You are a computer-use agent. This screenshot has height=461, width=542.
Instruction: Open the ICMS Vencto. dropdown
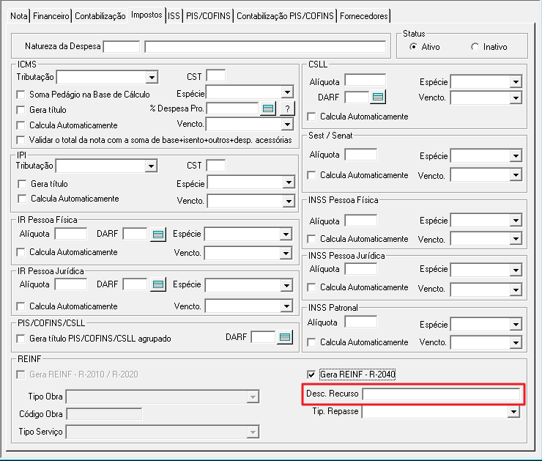(x=287, y=125)
